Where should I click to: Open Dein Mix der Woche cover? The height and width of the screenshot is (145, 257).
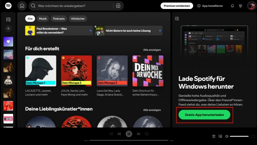point(148,71)
